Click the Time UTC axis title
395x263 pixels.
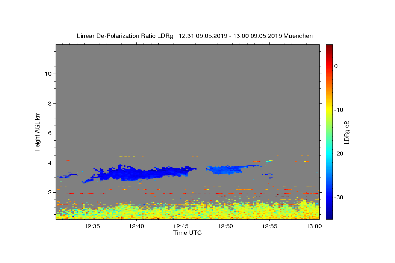click(x=187, y=233)
